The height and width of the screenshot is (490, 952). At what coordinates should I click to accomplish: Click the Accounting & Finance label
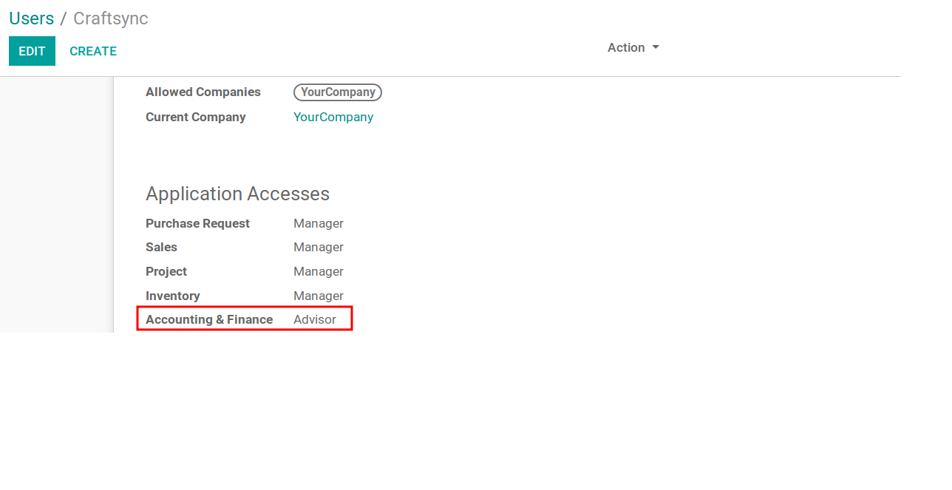pyautogui.click(x=209, y=319)
